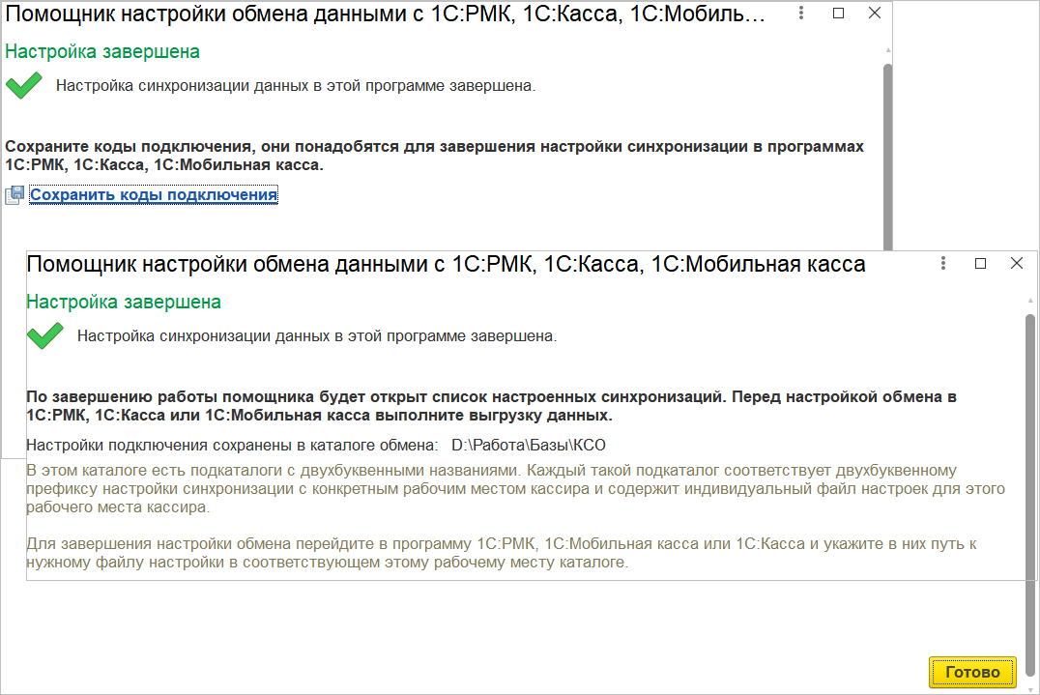Image resolution: width=1040 pixels, height=695 pixels.
Task: Click the scroll-down arrow below the front scrollbar
Action: click(1030, 689)
